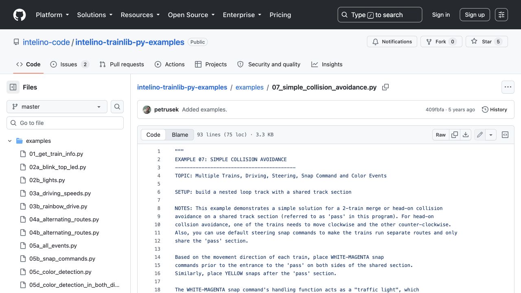Expand the Solutions menu
Viewport: 521px width, 293px height.
point(95,15)
